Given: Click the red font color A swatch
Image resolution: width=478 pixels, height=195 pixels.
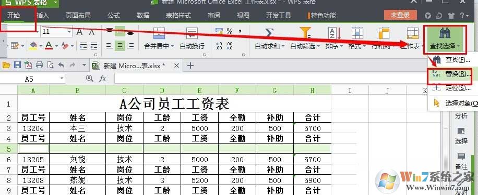Looking at the screenshot, I should [49, 46].
